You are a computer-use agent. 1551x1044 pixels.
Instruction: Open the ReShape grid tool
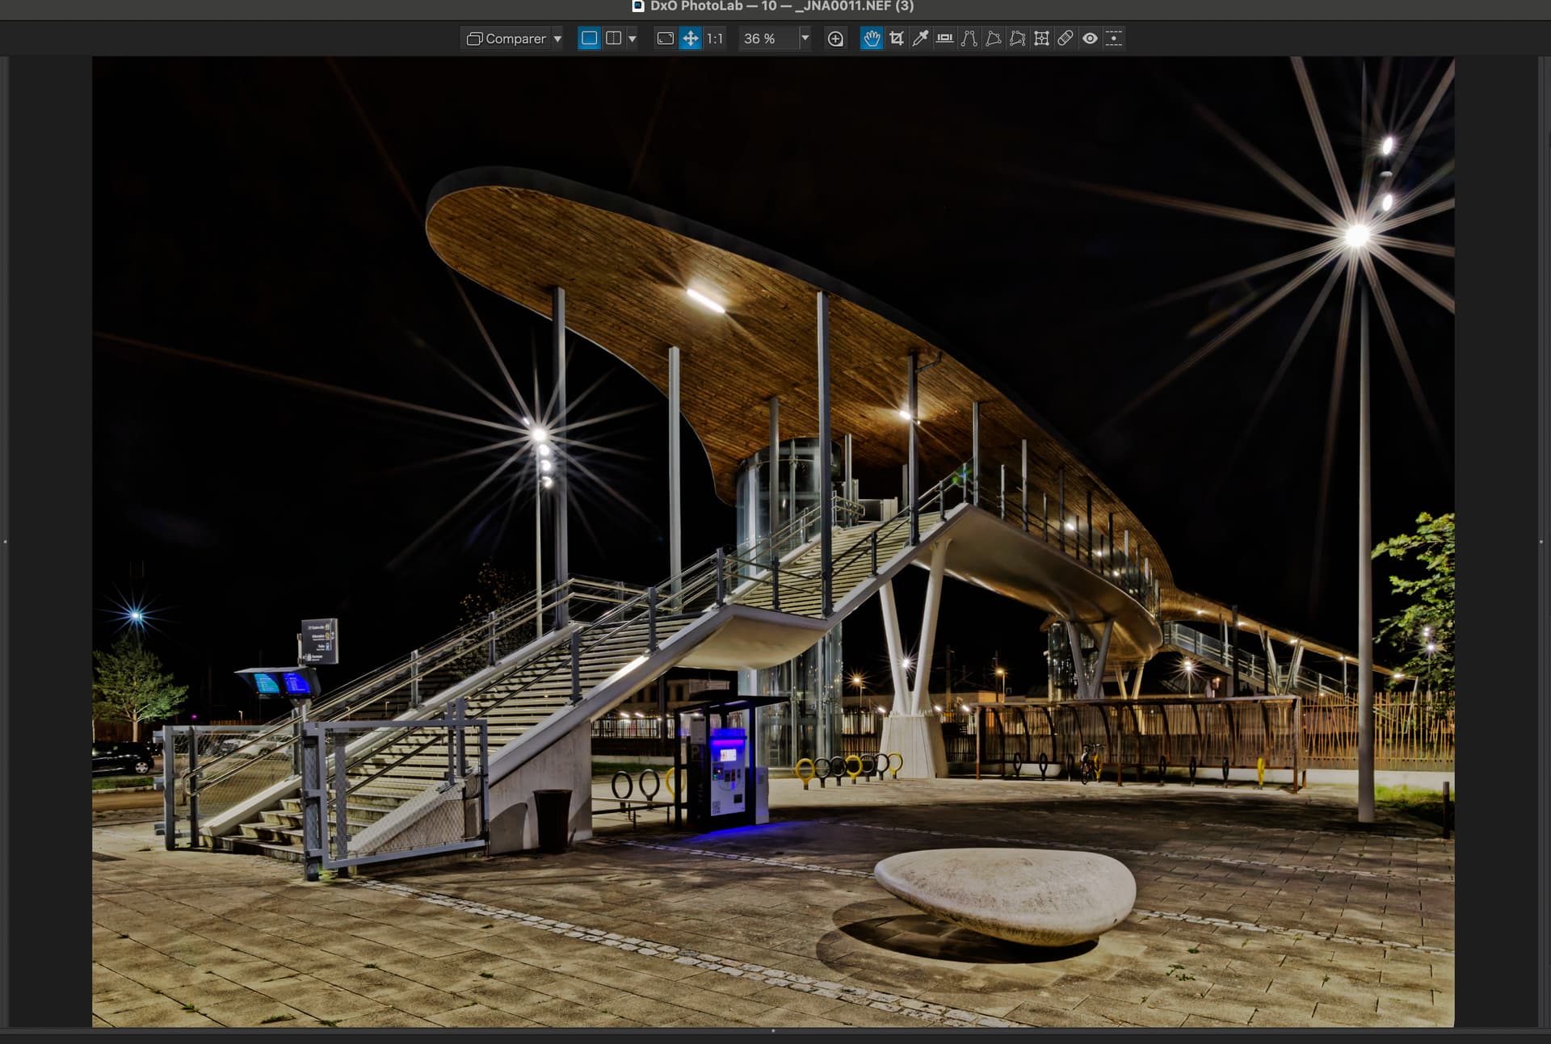tap(1041, 39)
